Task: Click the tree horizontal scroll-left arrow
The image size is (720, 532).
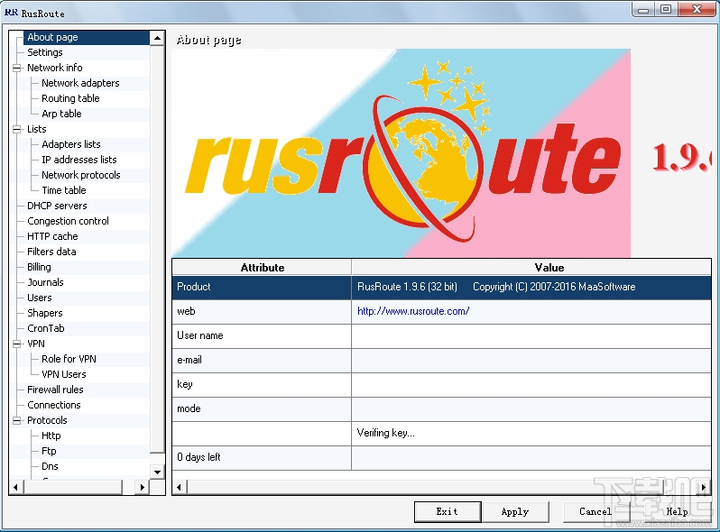Action: coord(16,487)
